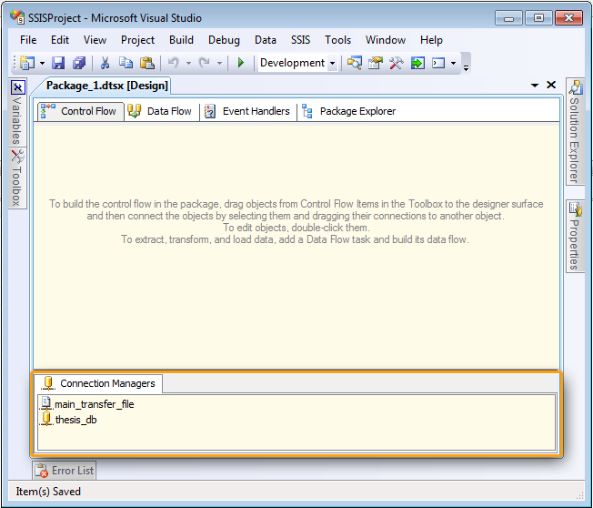Open the Project menu
The width and height of the screenshot is (593, 508).
137,40
